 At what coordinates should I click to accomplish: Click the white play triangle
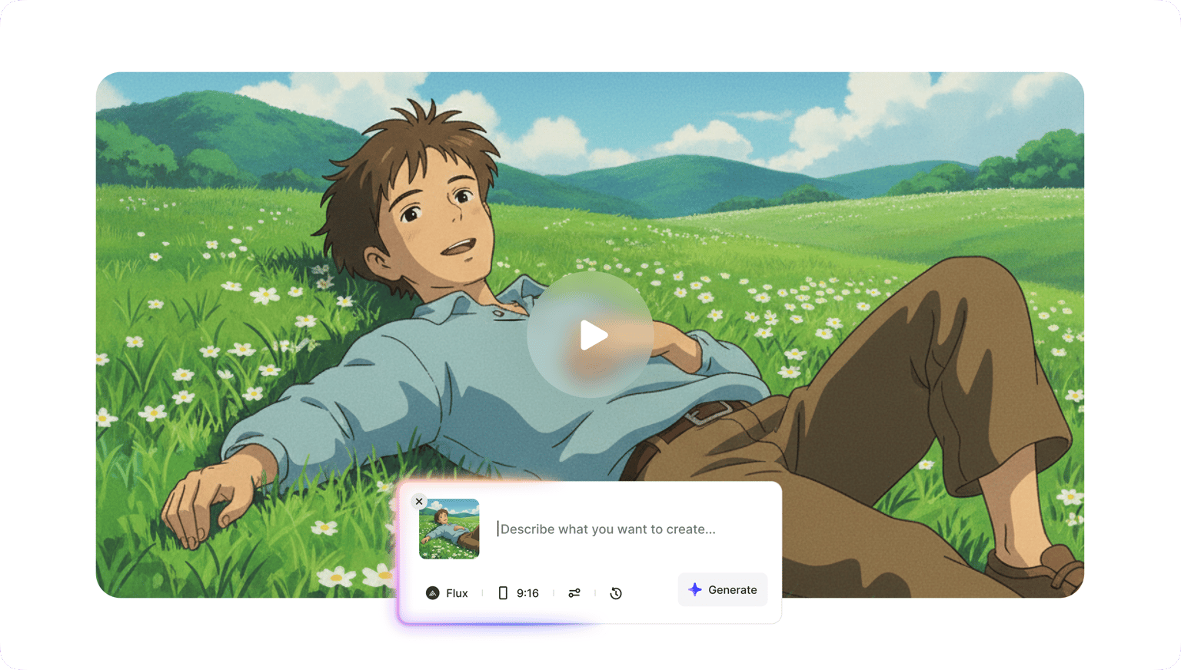[593, 336]
